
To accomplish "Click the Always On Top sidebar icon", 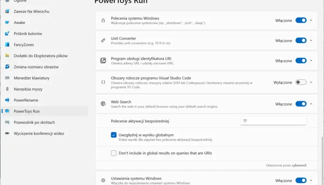I will [x=7, y=11].
